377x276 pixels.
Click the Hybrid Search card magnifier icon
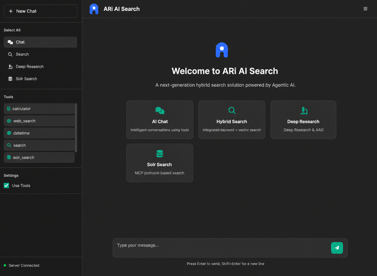[x=232, y=110]
